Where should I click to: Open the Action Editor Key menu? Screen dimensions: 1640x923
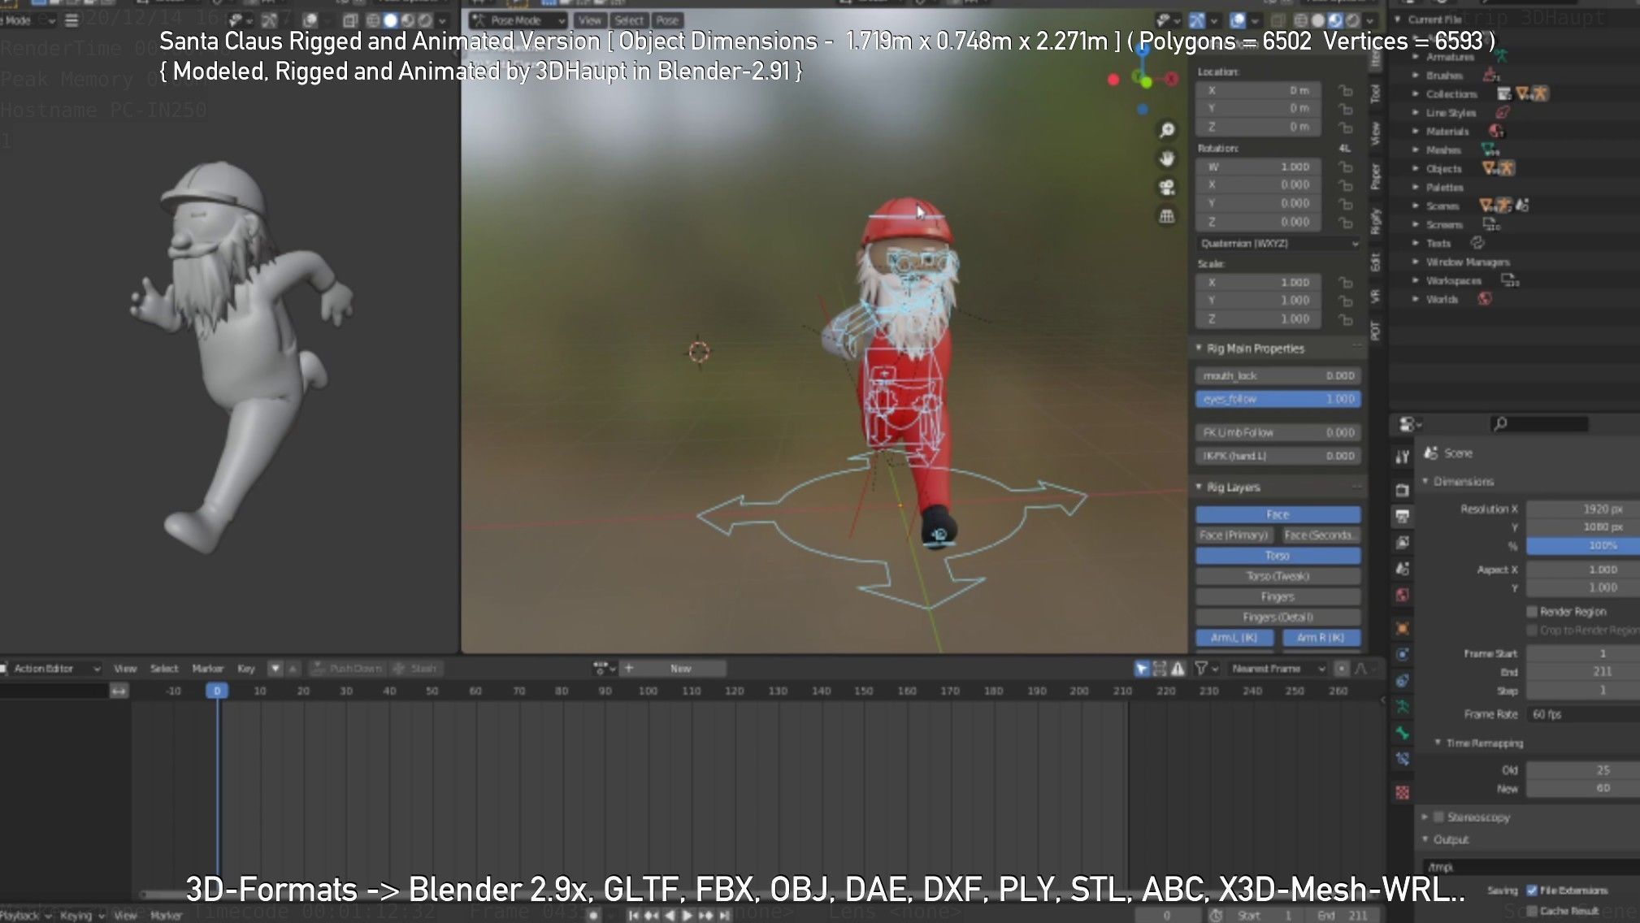point(245,669)
